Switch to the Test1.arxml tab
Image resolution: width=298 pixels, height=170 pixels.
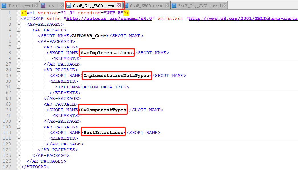(x=21, y=6)
